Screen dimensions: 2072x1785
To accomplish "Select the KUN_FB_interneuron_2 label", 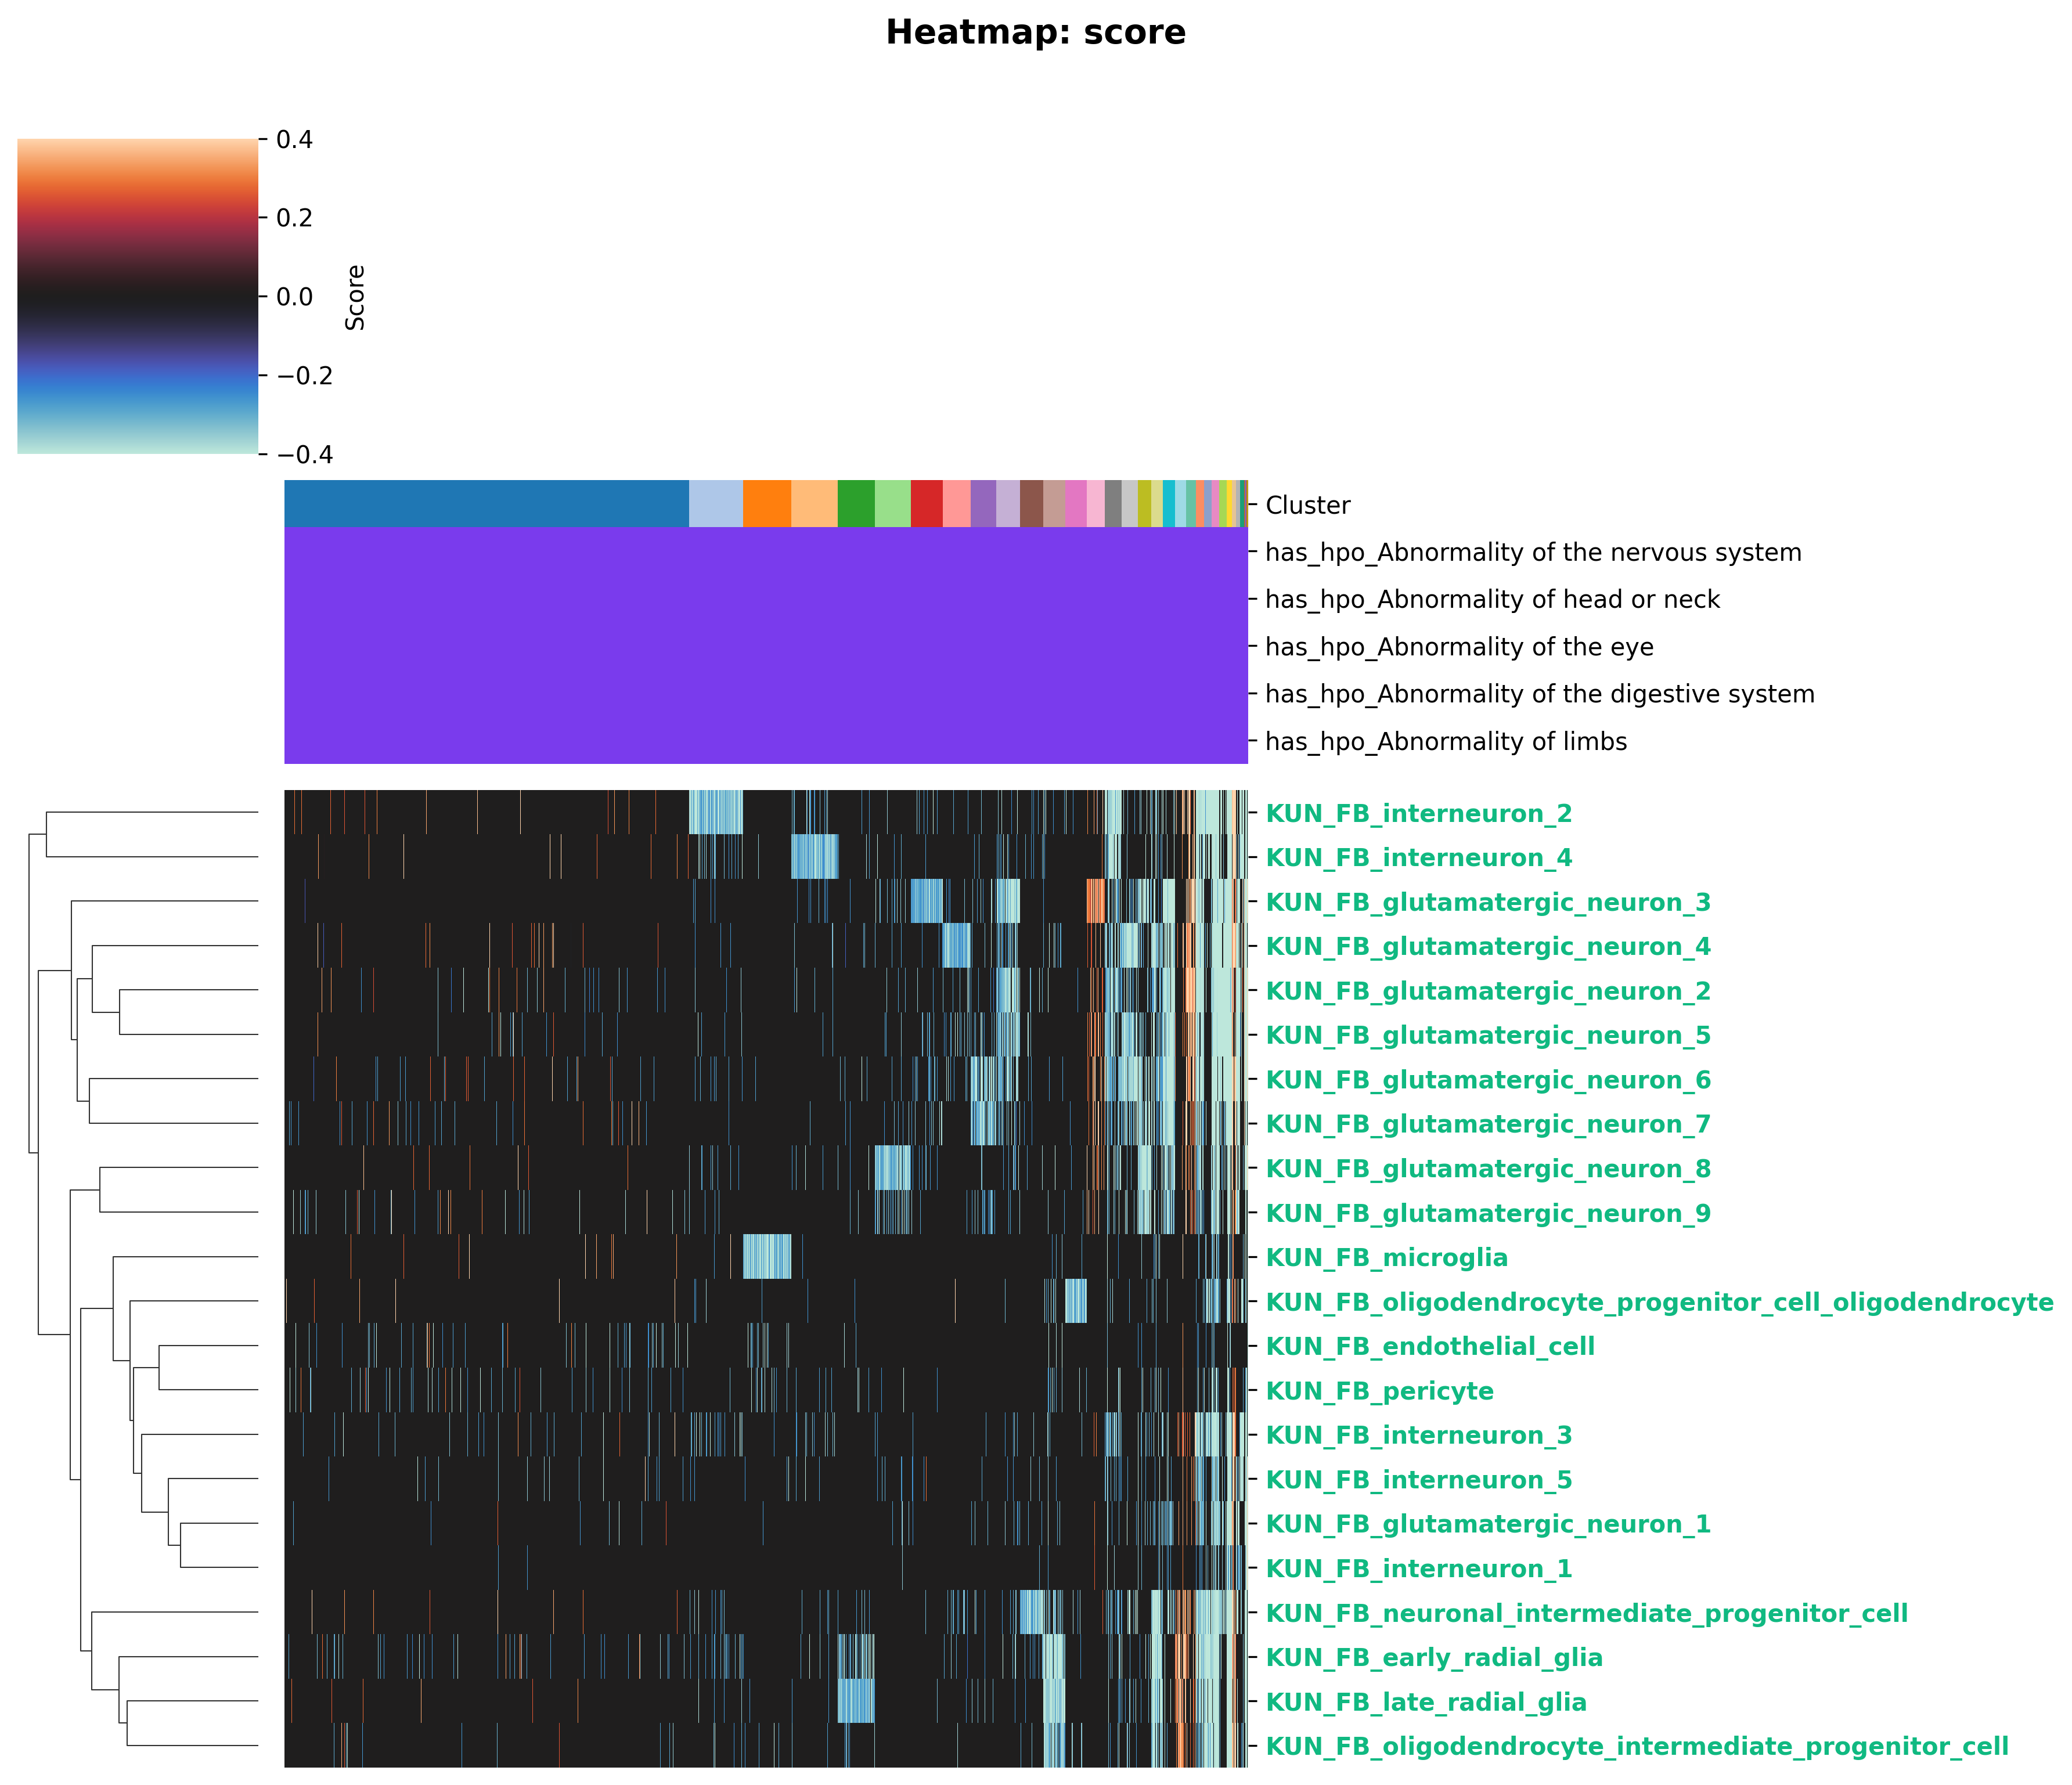I will click(x=1418, y=813).
